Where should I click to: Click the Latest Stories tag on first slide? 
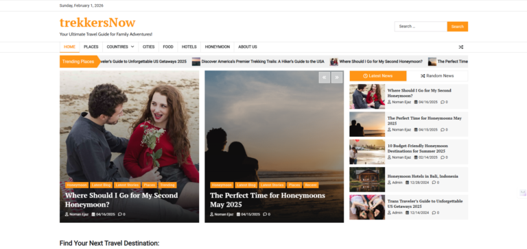(x=127, y=185)
